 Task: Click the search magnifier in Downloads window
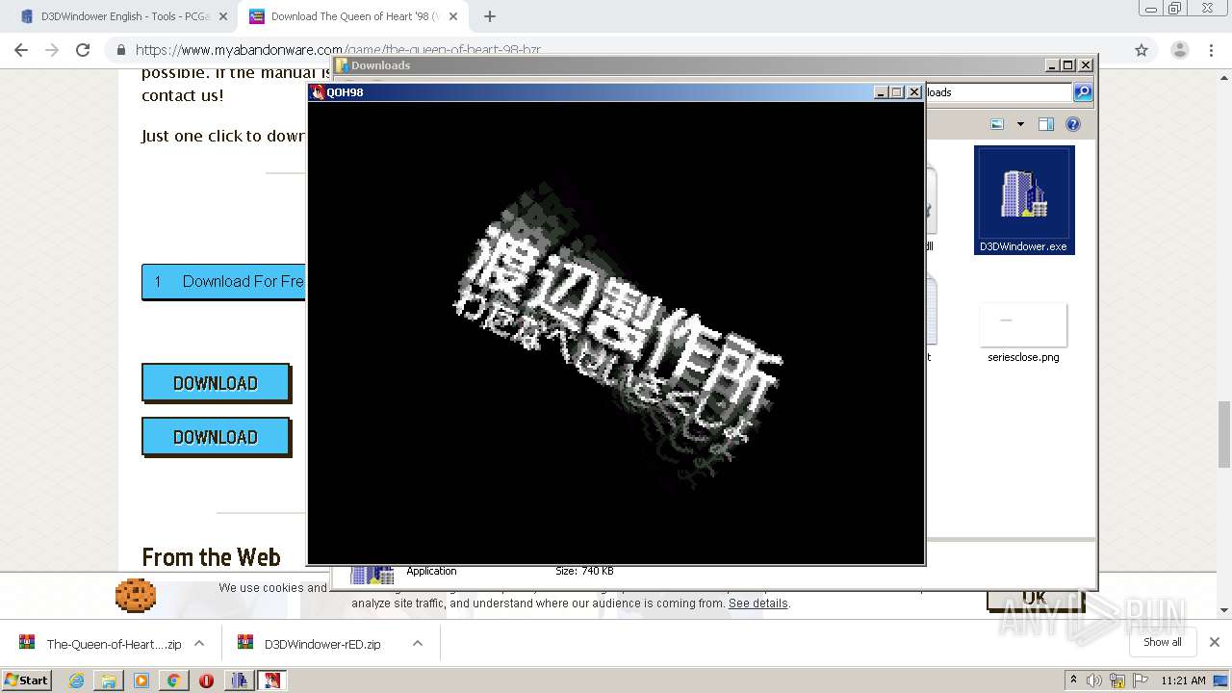point(1083,92)
